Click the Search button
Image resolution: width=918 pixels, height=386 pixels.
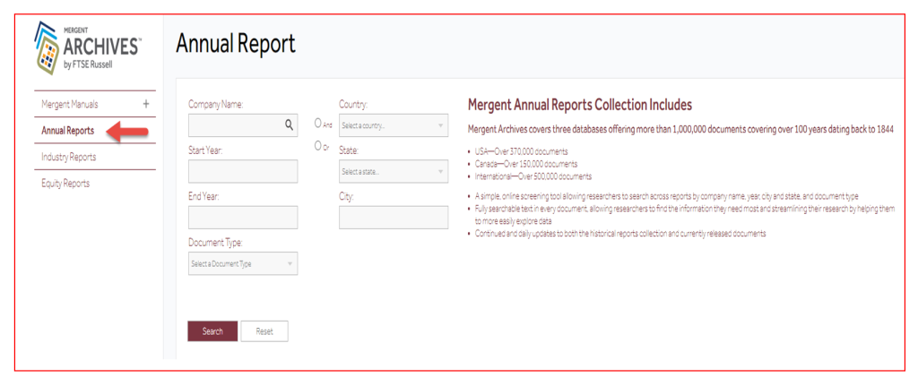pyautogui.click(x=212, y=331)
